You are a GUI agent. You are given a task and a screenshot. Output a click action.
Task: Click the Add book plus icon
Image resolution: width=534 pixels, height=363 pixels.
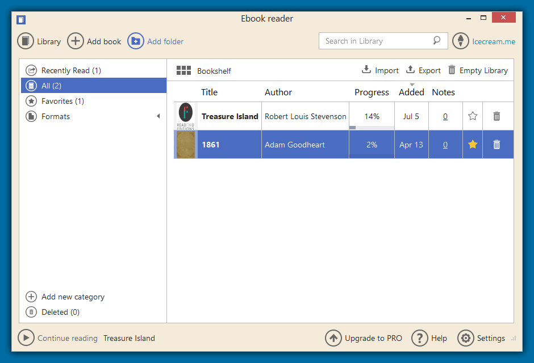76,41
